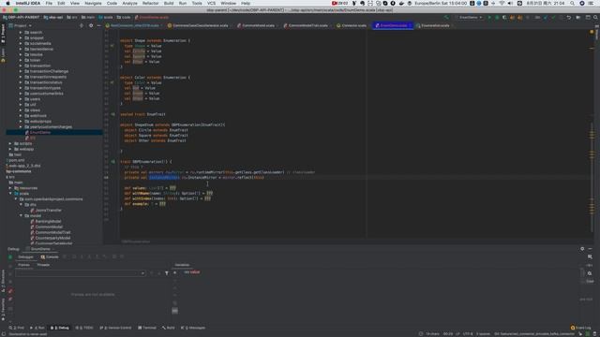Click the scala breadcrumb in navigation bar
This screenshot has height=337, width=600.
tap(106, 18)
